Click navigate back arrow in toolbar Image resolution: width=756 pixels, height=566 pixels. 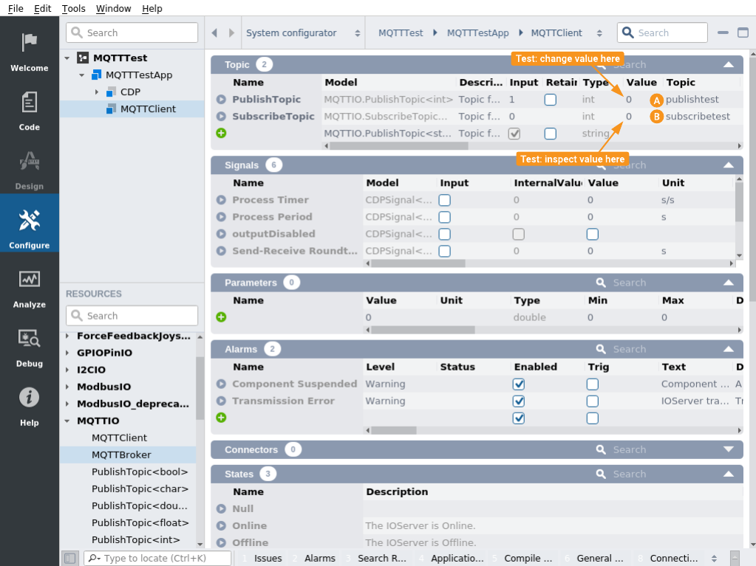[x=214, y=33]
